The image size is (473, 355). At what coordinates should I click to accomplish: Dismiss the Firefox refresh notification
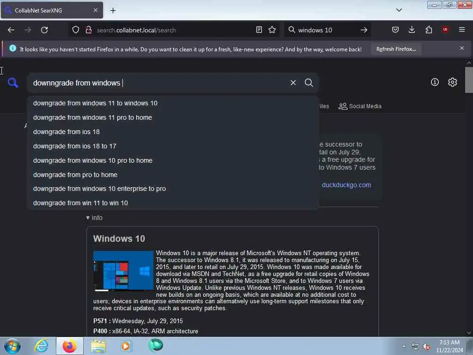461,48
